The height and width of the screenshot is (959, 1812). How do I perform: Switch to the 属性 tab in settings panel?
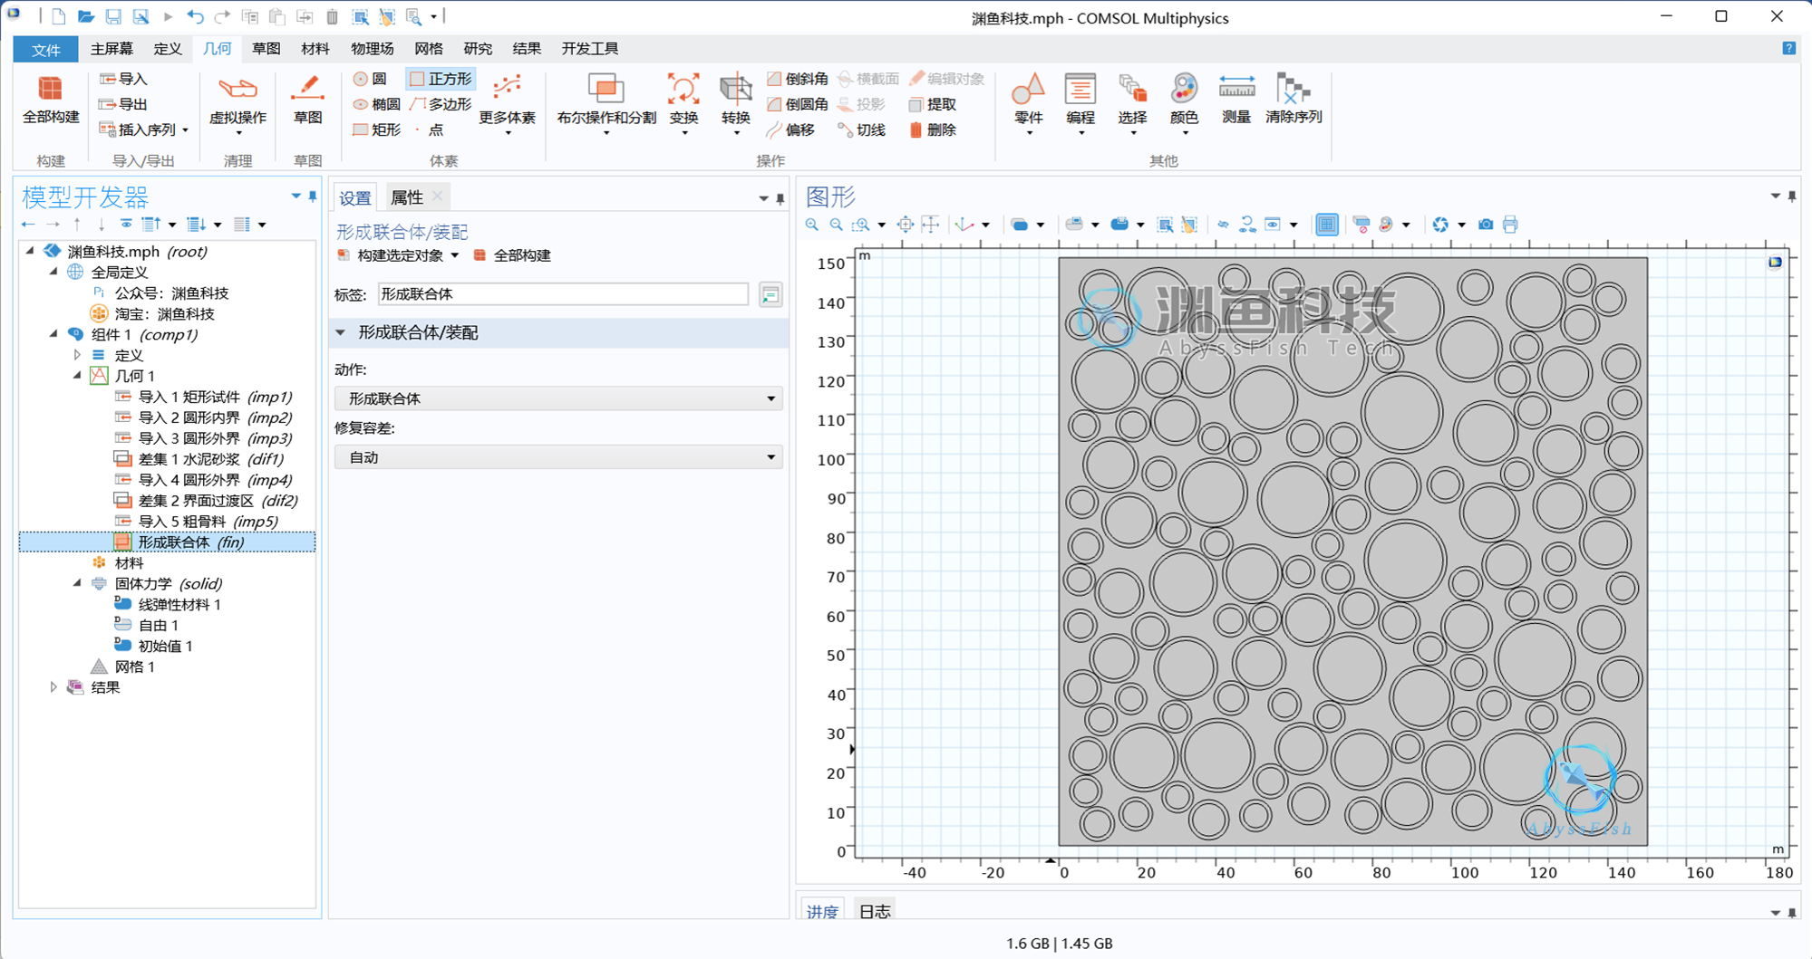point(406,197)
